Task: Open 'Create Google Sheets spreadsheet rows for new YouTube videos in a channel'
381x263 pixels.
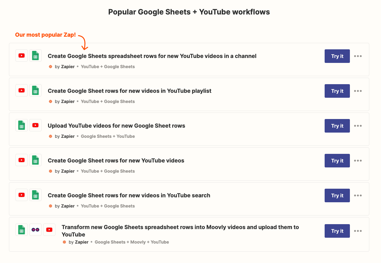Action: click(152, 56)
